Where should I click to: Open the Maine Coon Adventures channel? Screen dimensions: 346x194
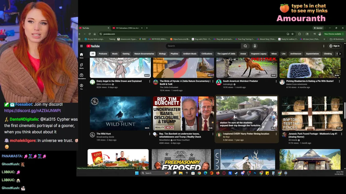297,84
